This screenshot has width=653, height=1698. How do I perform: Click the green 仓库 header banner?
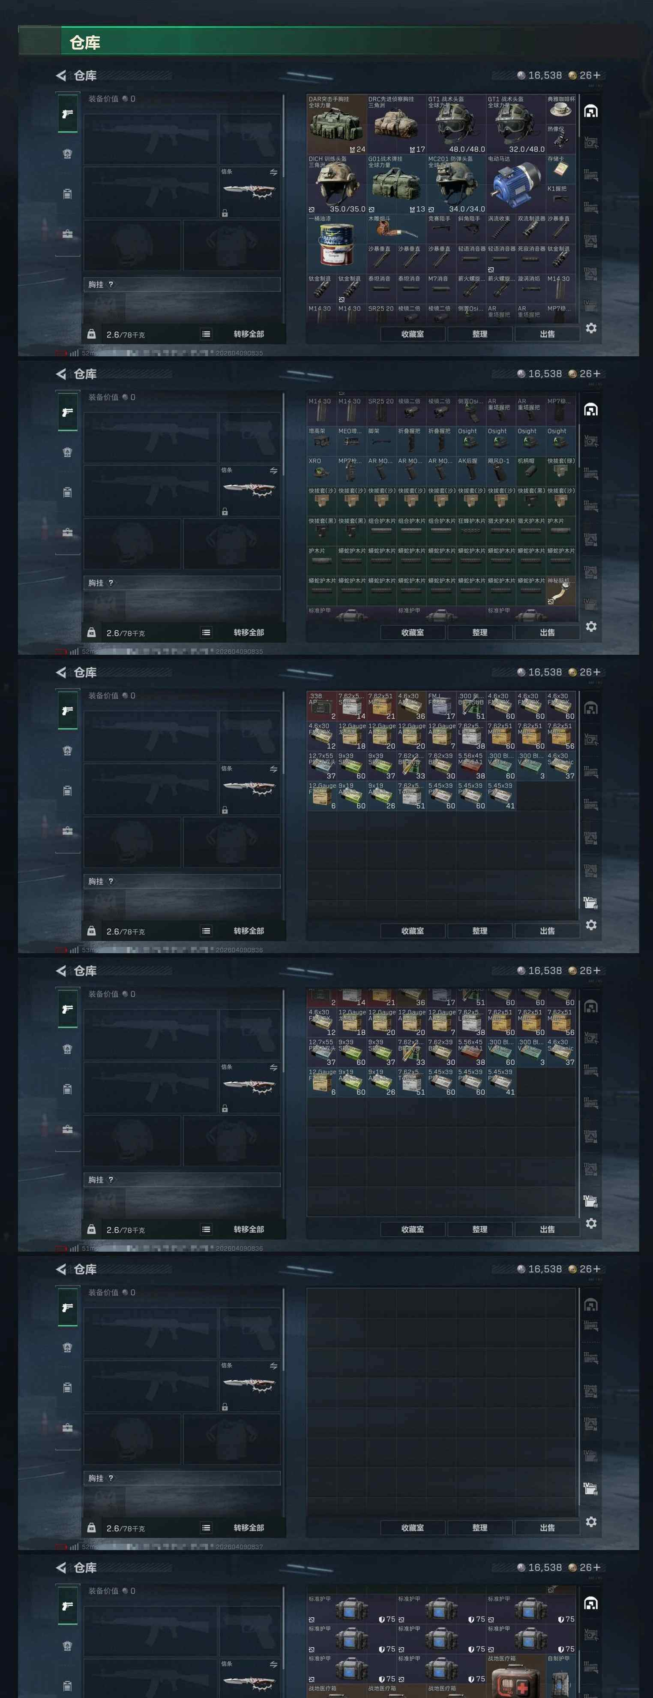(x=327, y=41)
